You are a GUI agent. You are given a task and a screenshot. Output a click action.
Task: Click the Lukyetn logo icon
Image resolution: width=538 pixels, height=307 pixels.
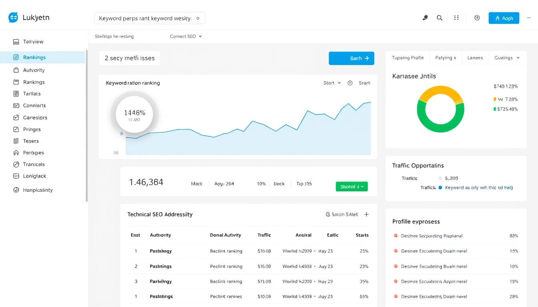pos(13,18)
